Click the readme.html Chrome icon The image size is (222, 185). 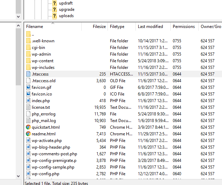(x=28, y=134)
